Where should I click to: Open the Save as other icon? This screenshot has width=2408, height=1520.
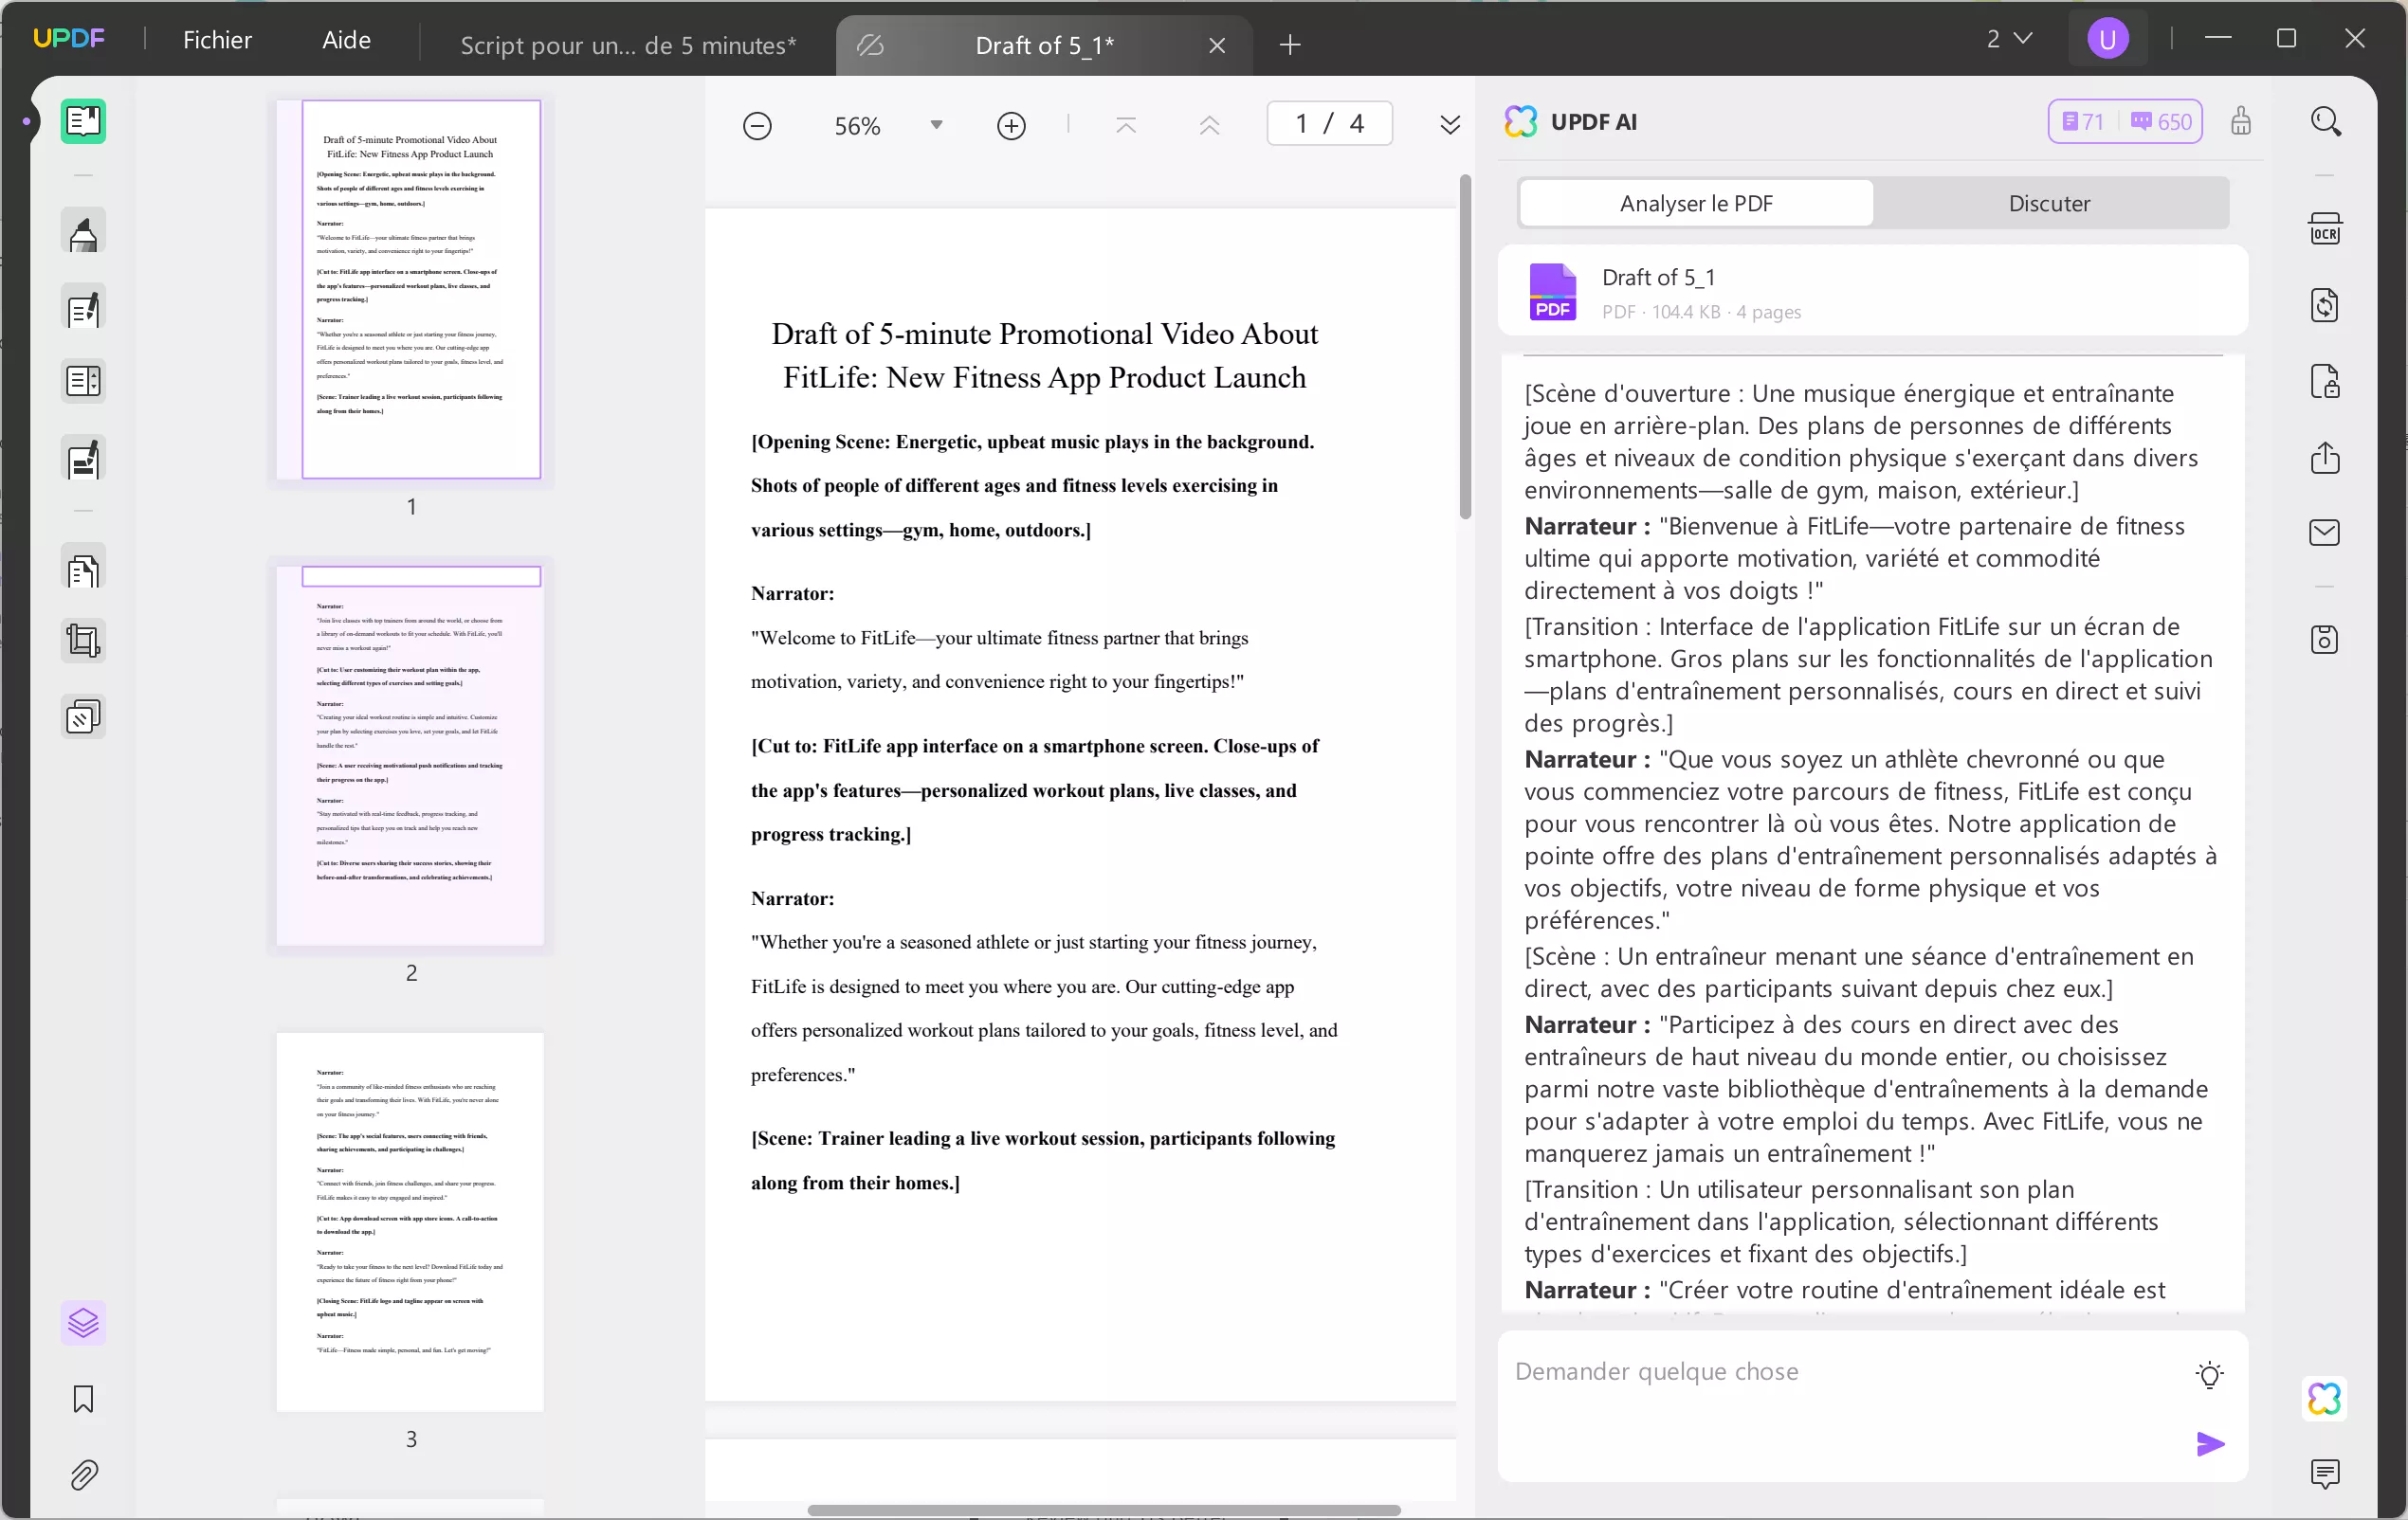pos(2324,640)
